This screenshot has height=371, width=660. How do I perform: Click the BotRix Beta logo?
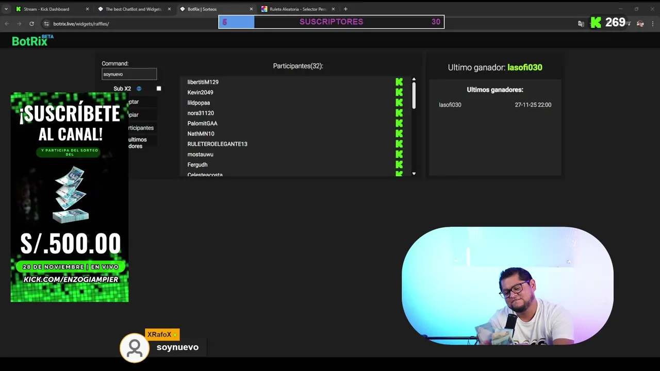(x=32, y=41)
